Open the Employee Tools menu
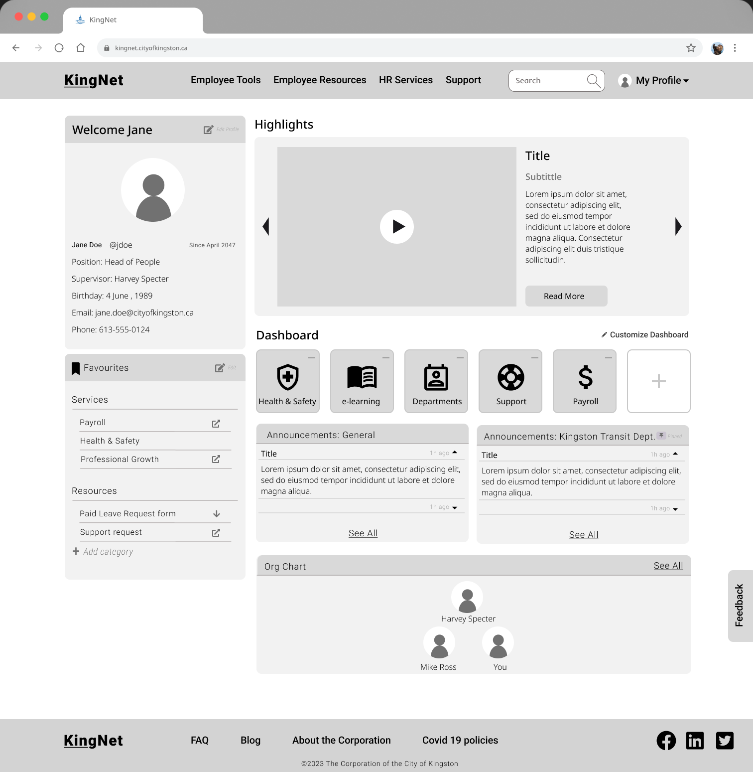This screenshot has width=753, height=772. (225, 80)
